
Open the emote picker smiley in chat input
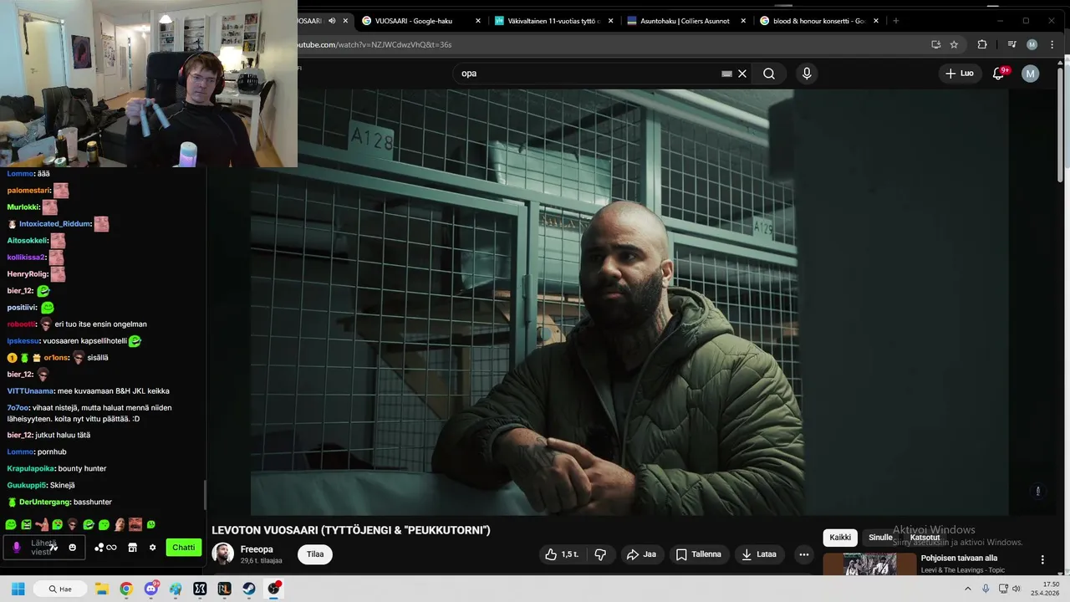click(x=73, y=548)
